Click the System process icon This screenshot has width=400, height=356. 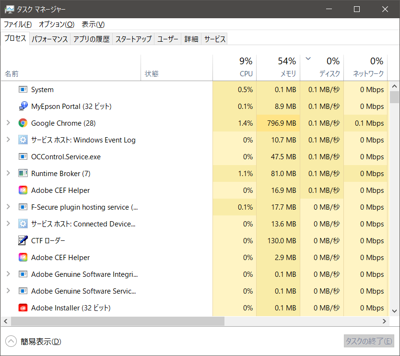tap(23, 90)
